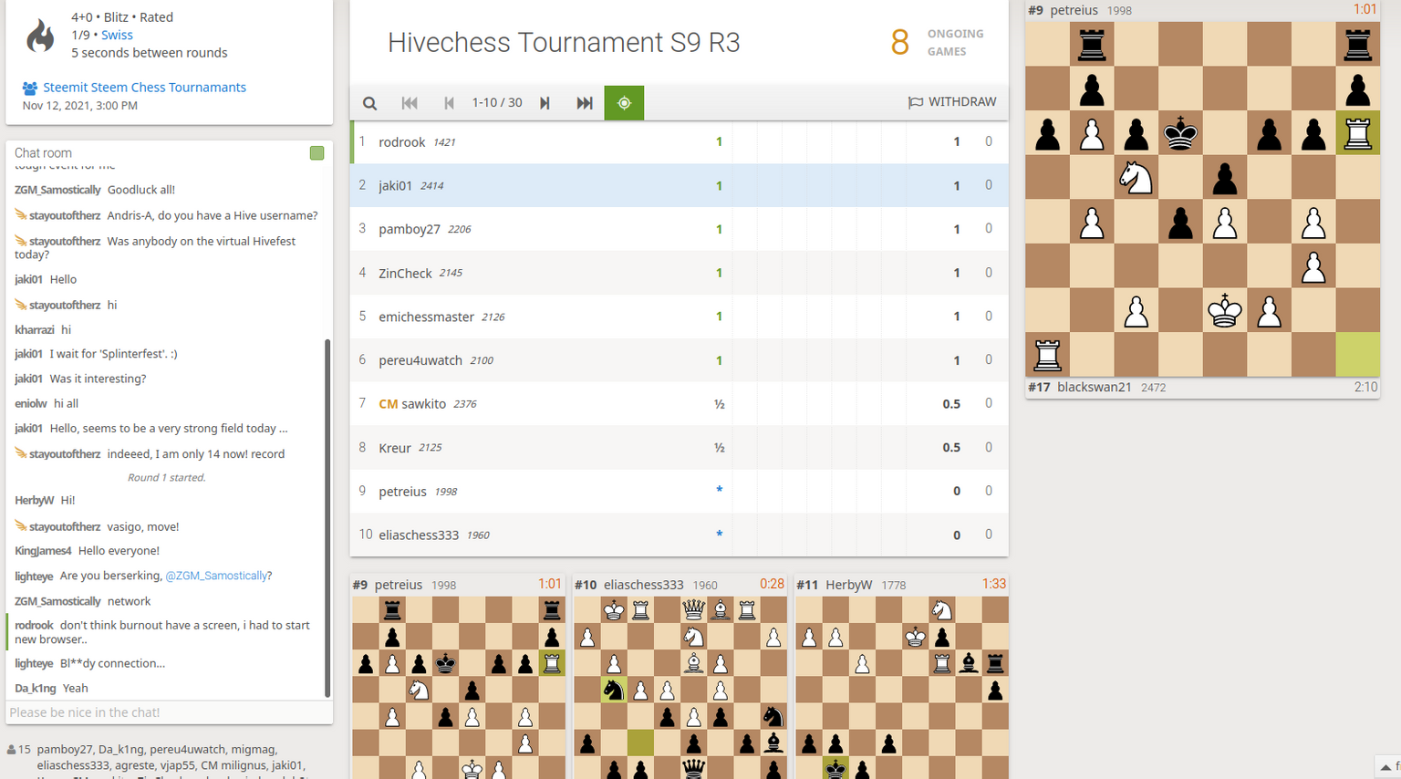Select CM sawkito row in standings

(x=680, y=404)
